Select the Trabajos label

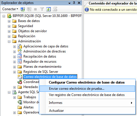click(30, 97)
